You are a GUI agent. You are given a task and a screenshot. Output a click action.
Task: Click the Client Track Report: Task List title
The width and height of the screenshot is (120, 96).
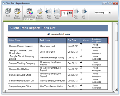33,28
